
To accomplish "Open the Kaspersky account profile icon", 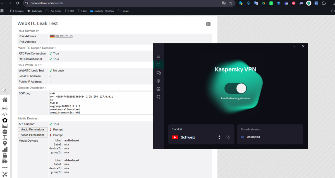I will point(158,89).
